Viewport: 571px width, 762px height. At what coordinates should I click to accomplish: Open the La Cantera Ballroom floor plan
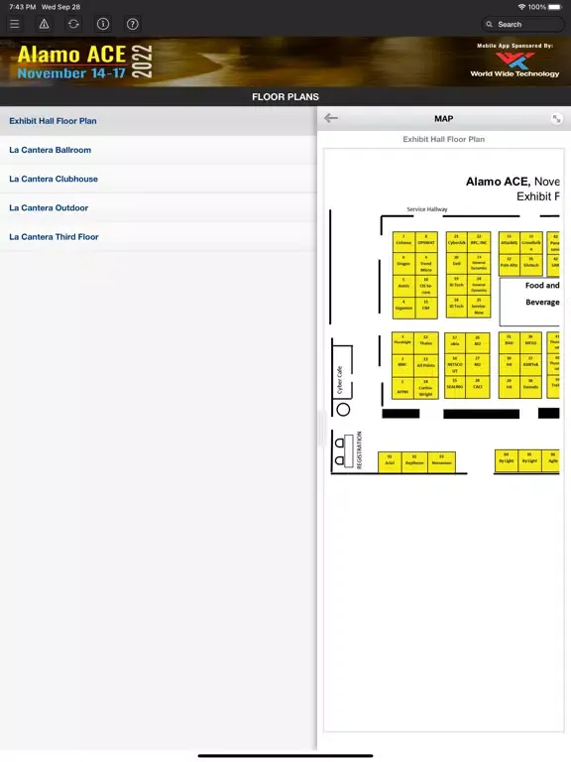tap(159, 150)
